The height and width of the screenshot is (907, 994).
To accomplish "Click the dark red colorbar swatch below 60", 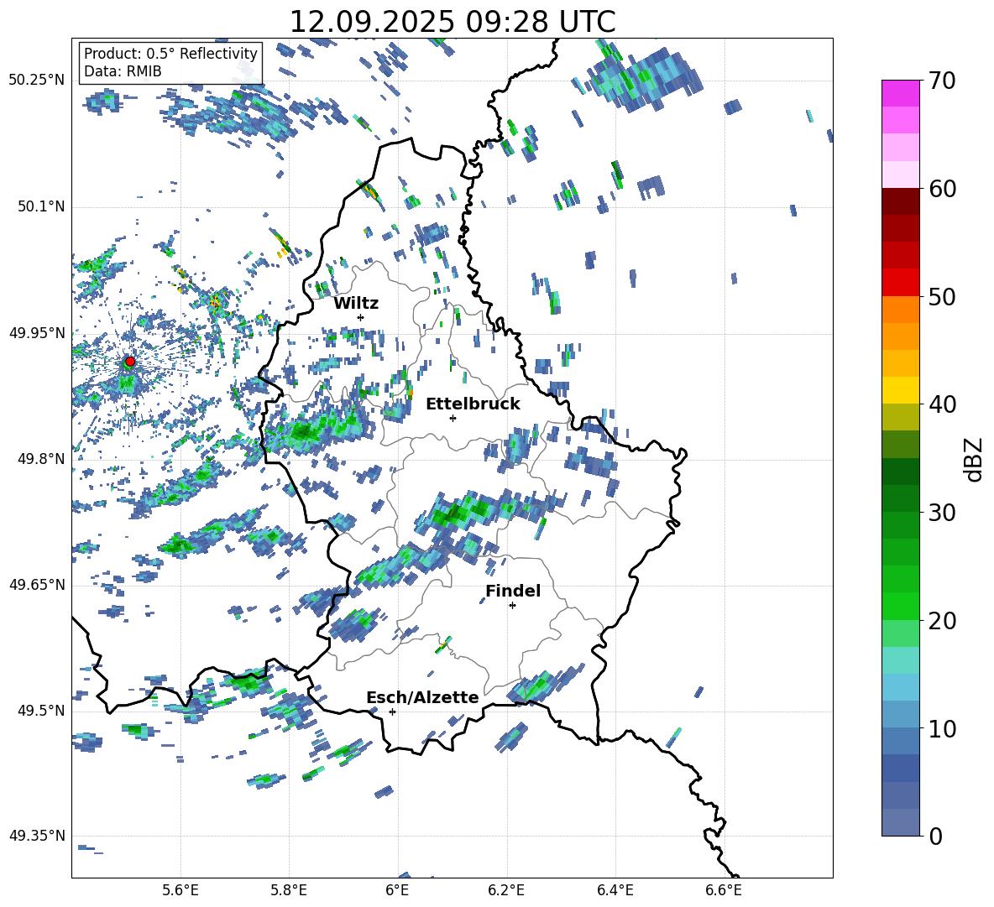I will (901, 201).
